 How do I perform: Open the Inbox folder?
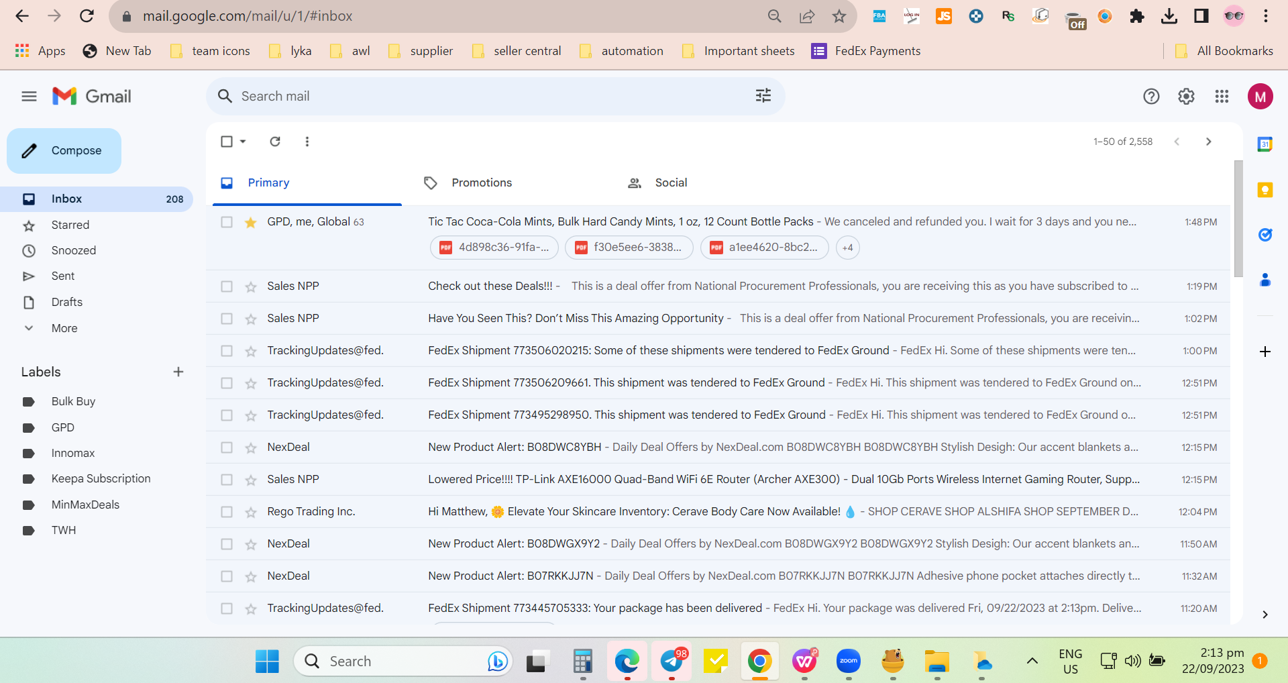click(97, 199)
